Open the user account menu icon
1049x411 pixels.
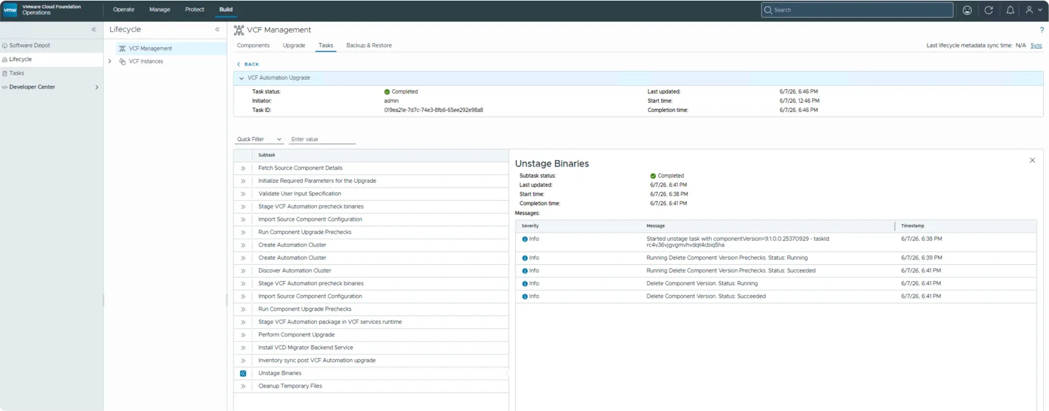pos(1033,10)
